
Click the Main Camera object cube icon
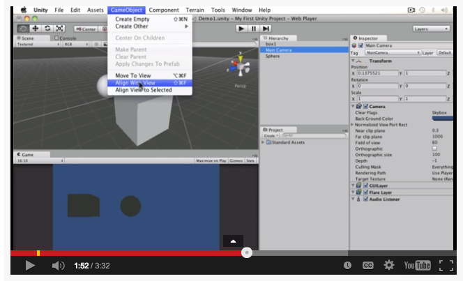(354, 45)
